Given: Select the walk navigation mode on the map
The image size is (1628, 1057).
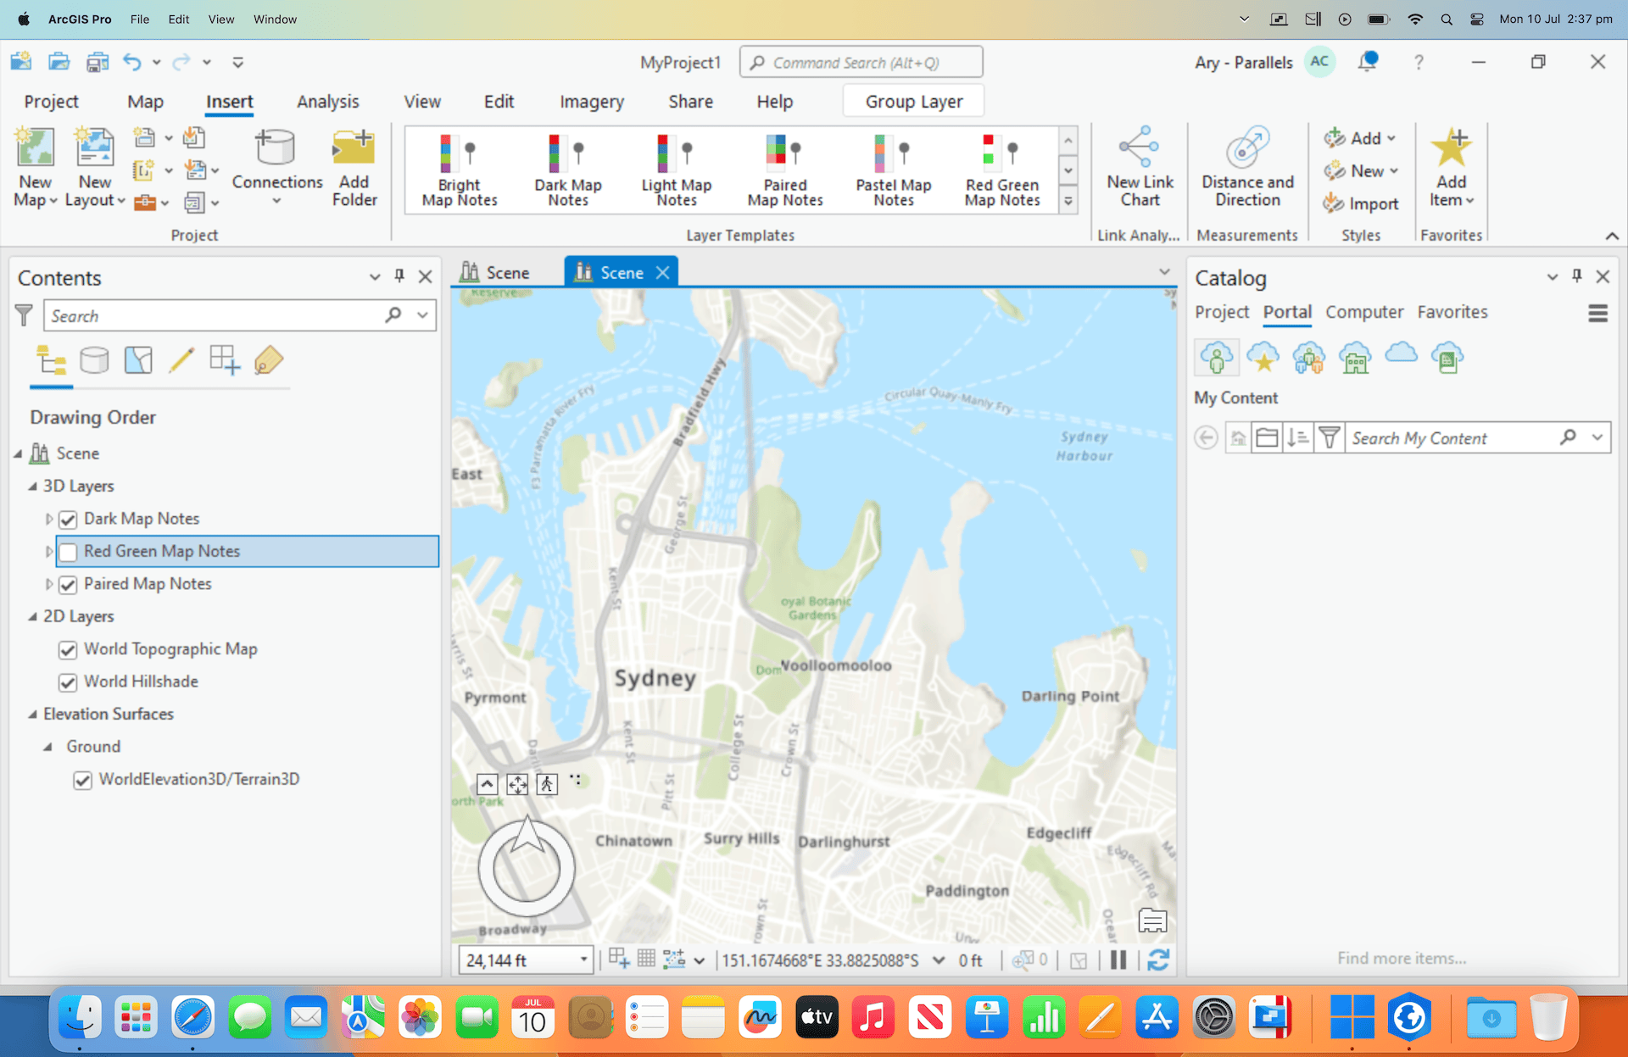Looking at the screenshot, I should click(x=547, y=784).
